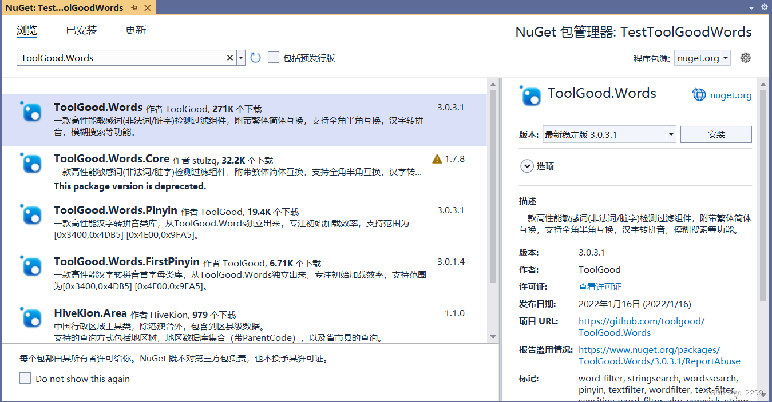Click the 安装 button
772x402 pixels.
pyautogui.click(x=716, y=134)
